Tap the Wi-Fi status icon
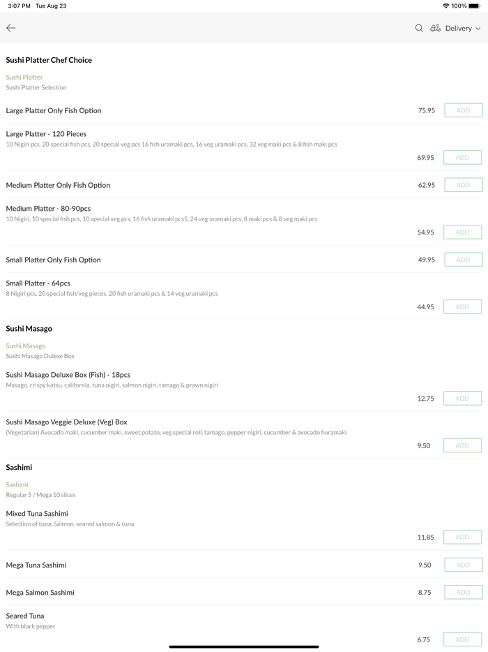This screenshot has width=488, height=652. 445,6
